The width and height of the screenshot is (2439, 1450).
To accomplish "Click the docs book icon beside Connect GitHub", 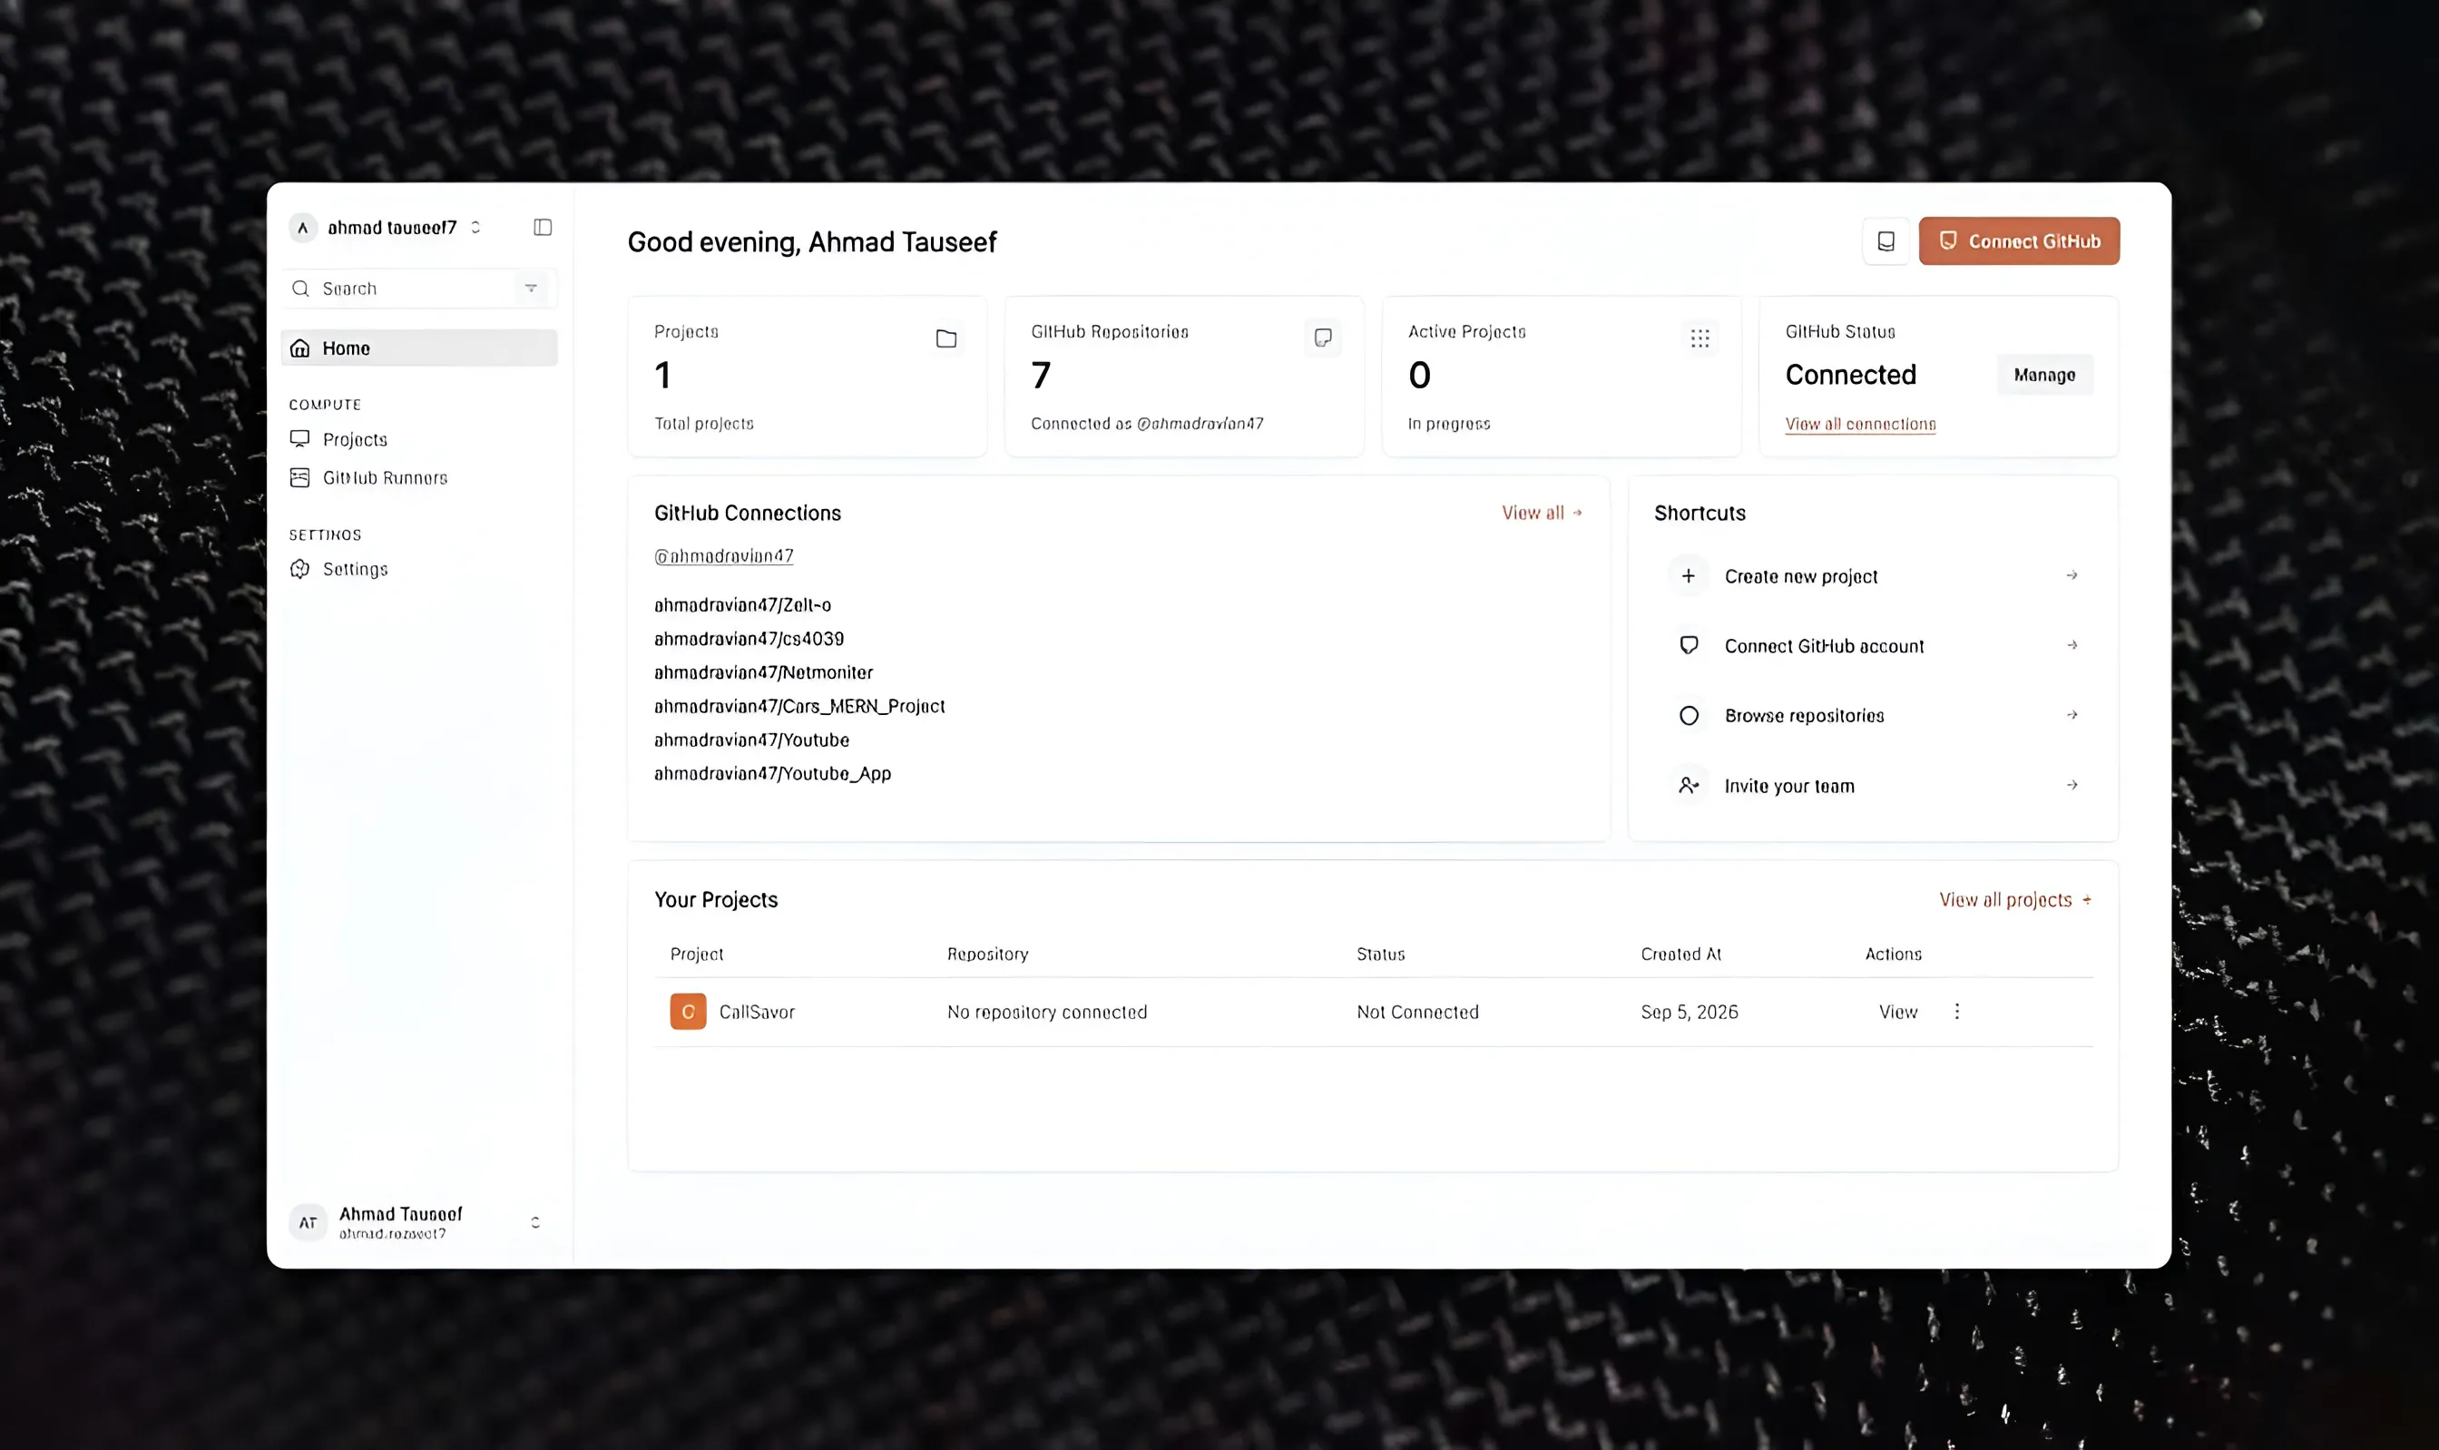I will pyautogui.click(x=1886, y=241).
